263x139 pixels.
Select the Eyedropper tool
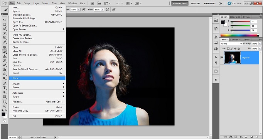coord(4,42)
